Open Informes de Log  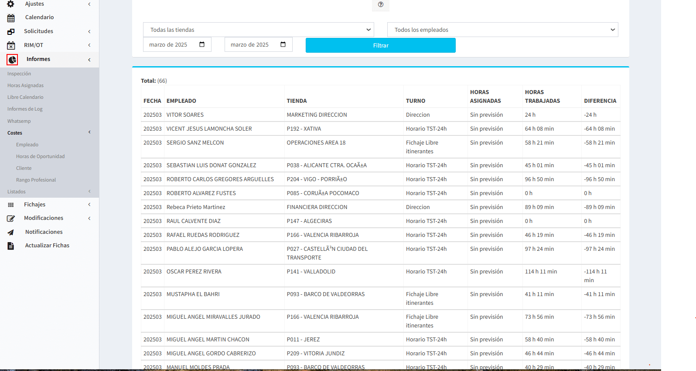[25, 109]
